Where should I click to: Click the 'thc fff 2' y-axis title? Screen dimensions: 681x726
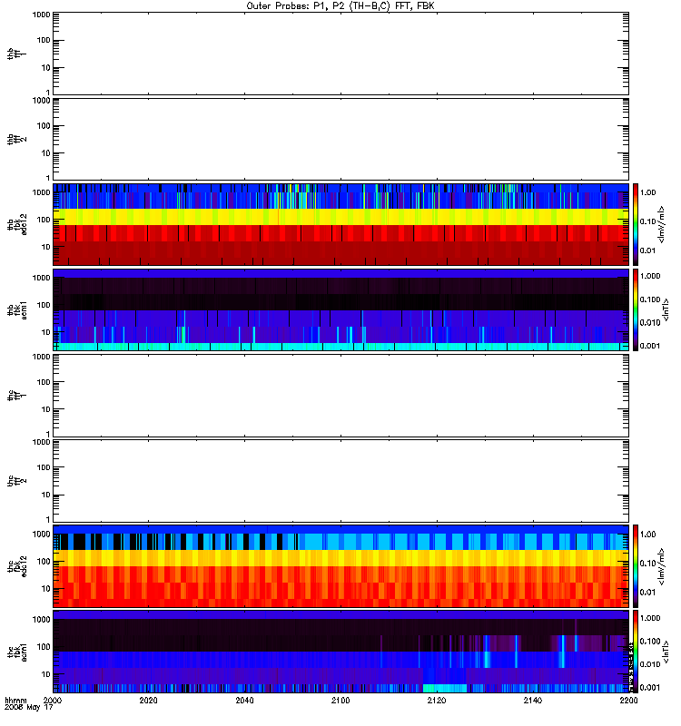(17, 481)
